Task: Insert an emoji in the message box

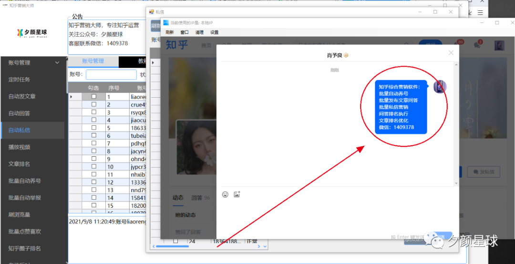Action: pos(225,194)
